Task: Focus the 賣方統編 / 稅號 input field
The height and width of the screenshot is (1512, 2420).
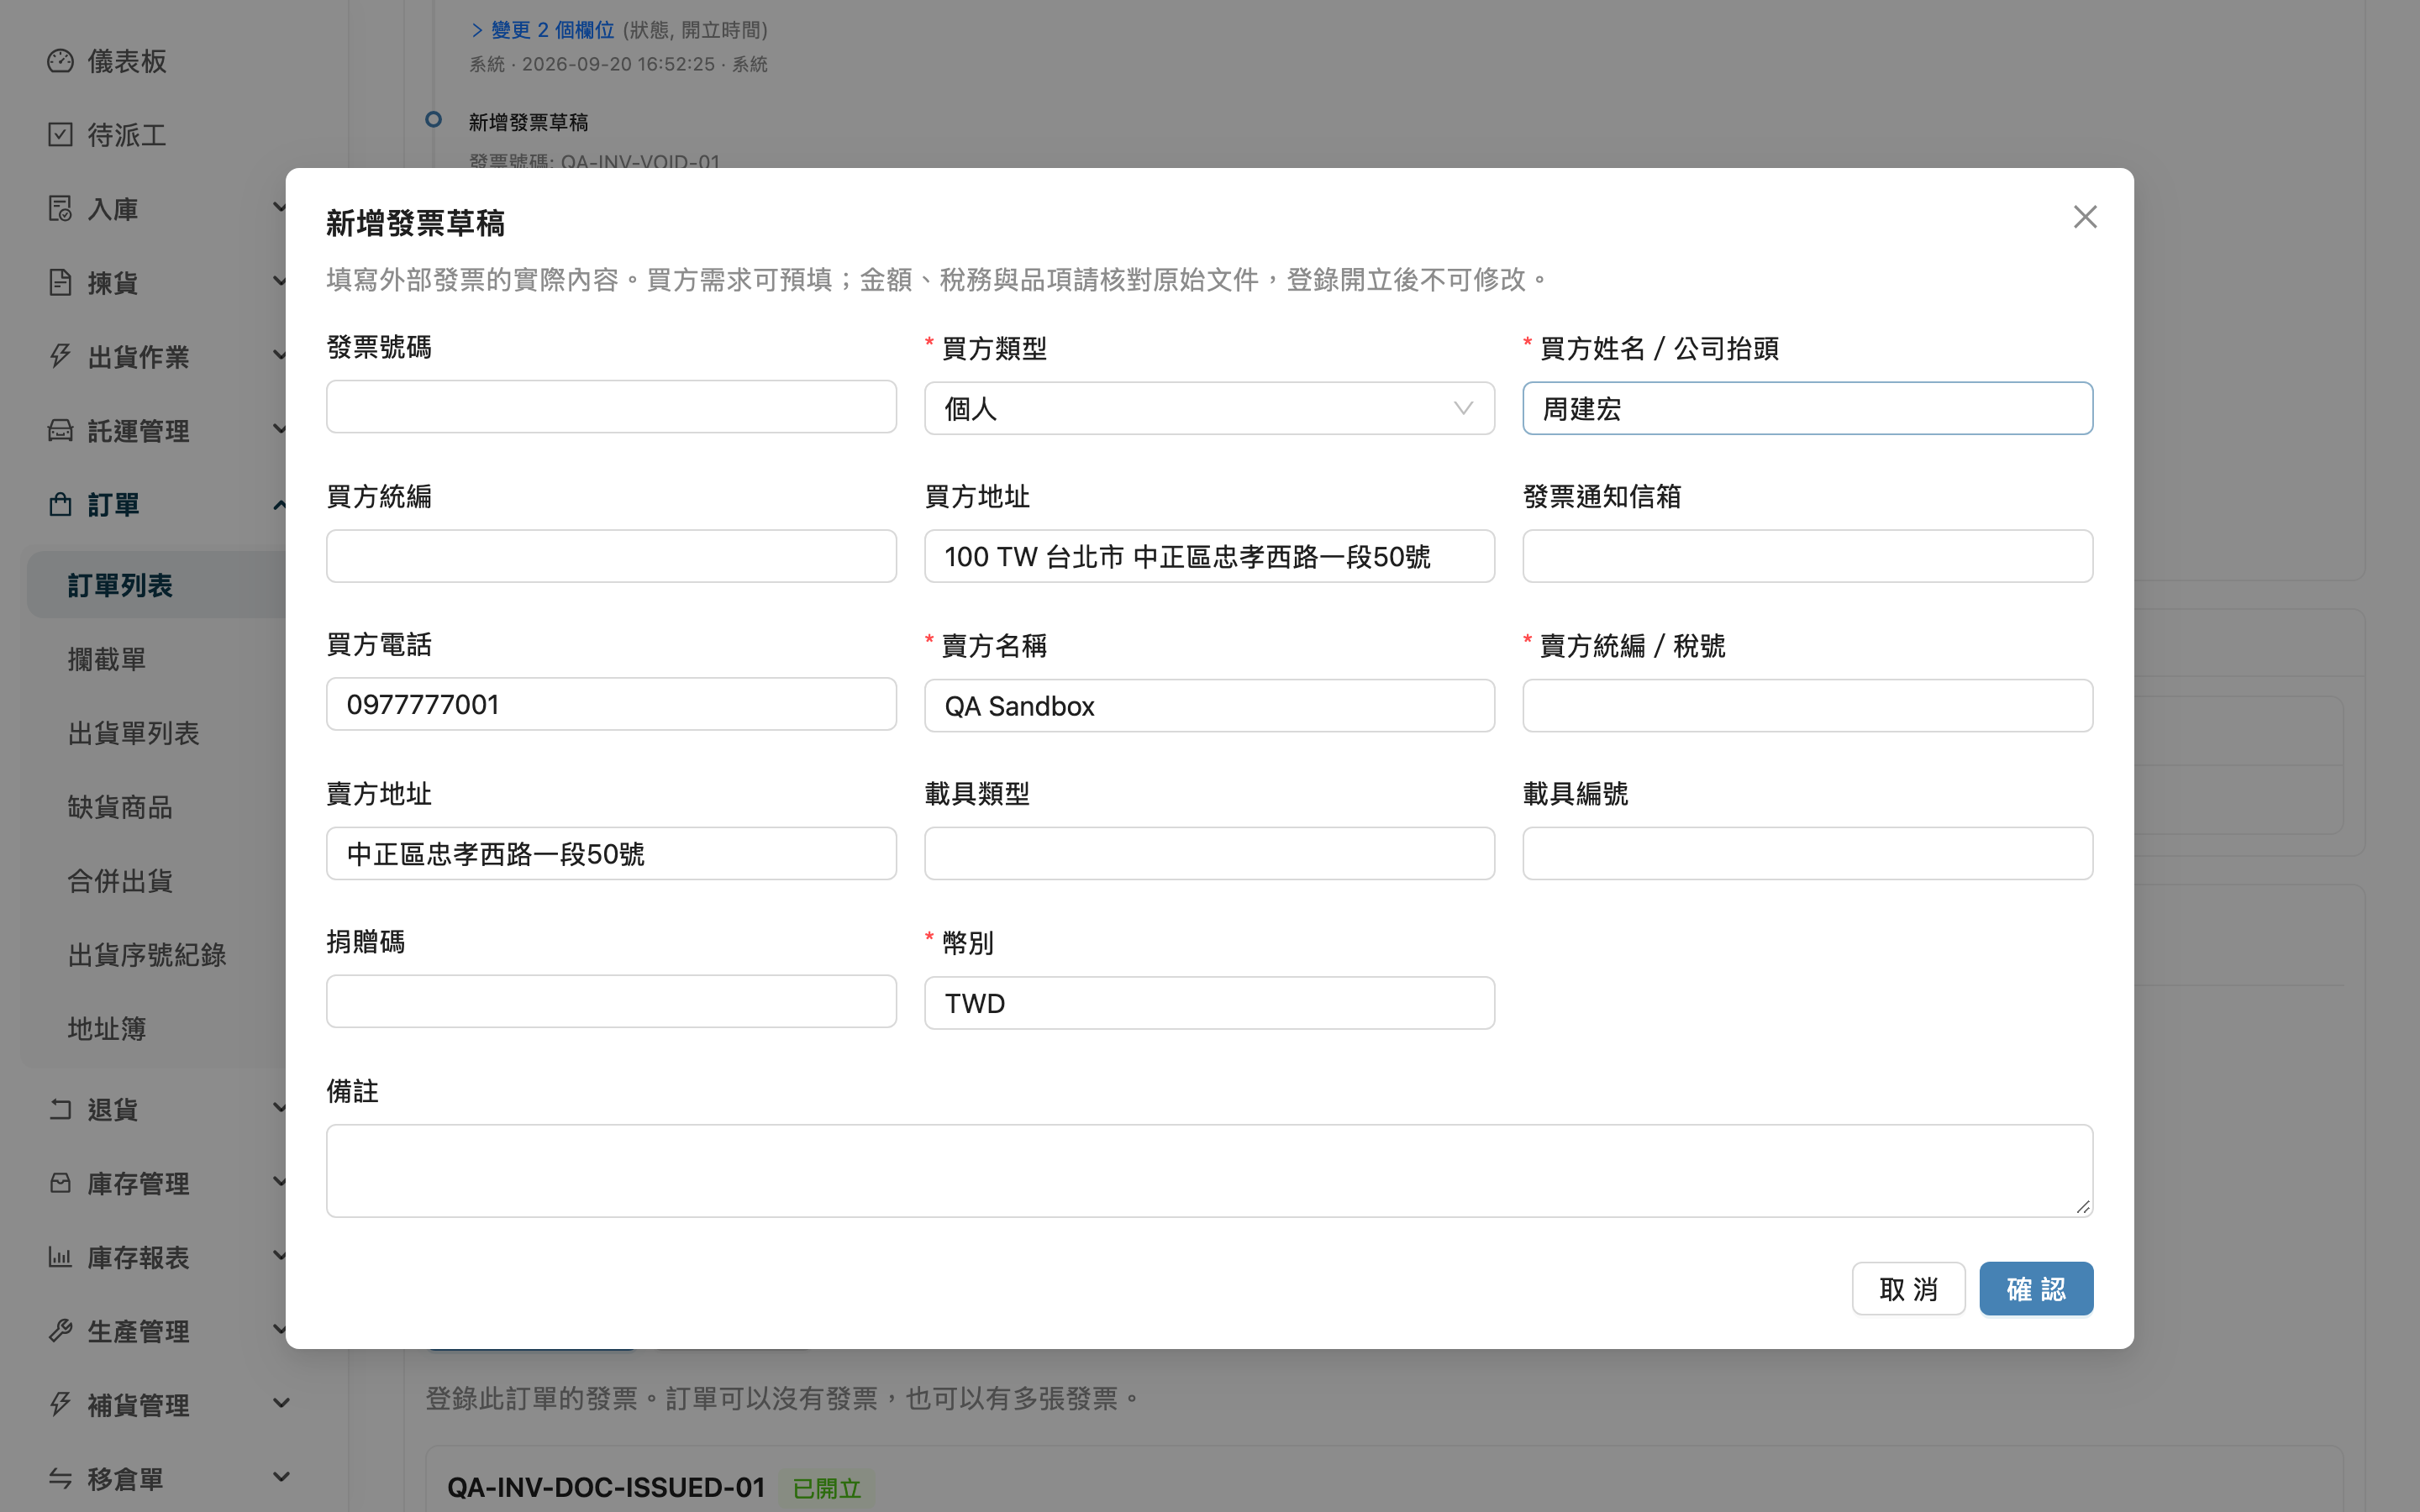Action: pyautogui.click(x=1807, y=706)
